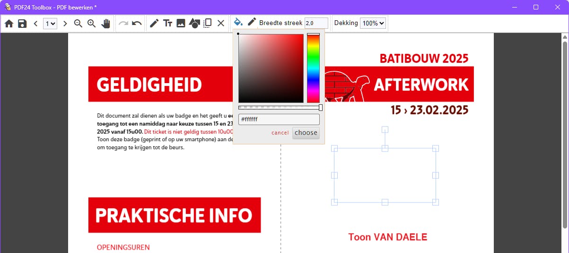This screenshot has height=253, width=569.
Task: Select the insert image tool
Action: [x=181, y=24]
